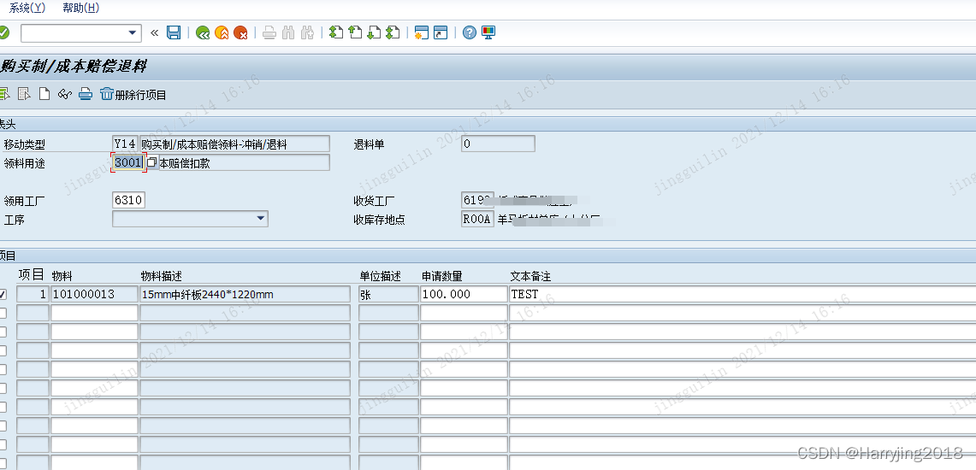The height and width of the screenshot is (470, 976).
Task: Go to Last Page icon
Action: (x=392, y=33)
